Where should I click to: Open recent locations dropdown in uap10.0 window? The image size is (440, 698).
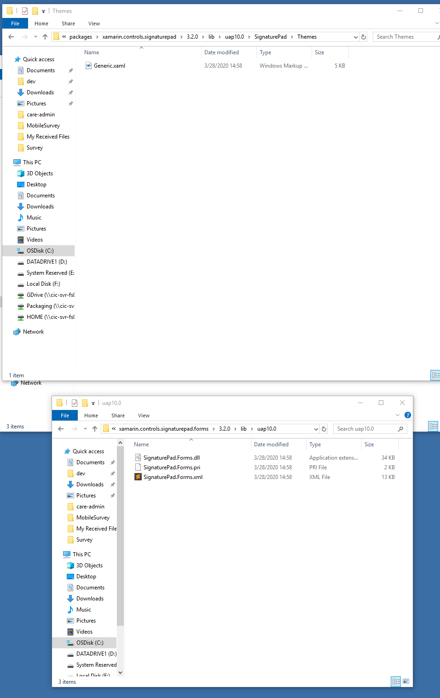(85, 429)
